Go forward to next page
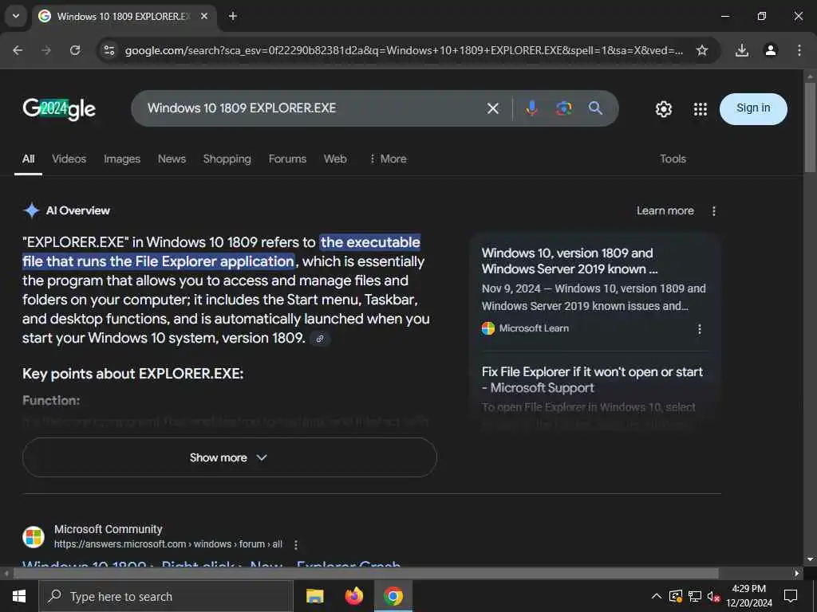The height and width of the screenshot is (612, 817). pyautogui.click(x=46, y=50)
